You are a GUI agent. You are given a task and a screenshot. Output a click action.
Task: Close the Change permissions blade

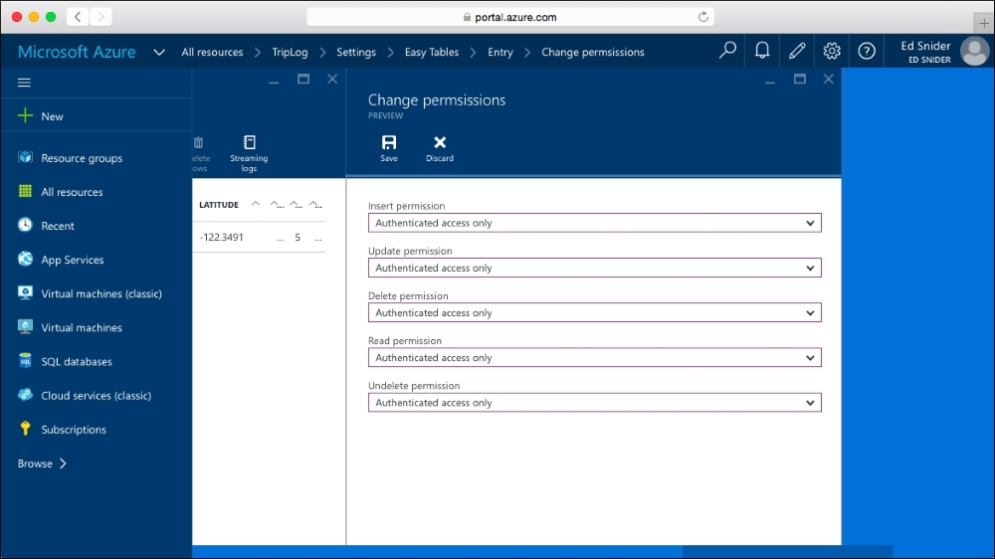pos(828,79)
